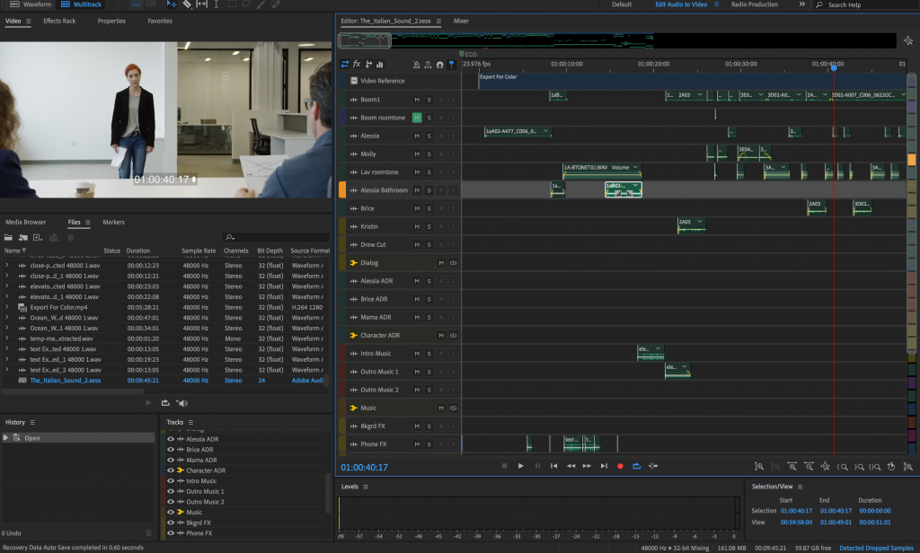Open Levels panel menu
The image size is (920, 553).
point(366,487)
